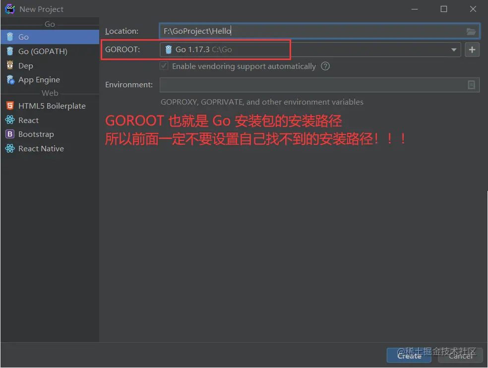Image resolution: width=488 pixels, height=368 pixels.
Task: Open the GOROOT dropdown arrow
Action: [454, 50]
